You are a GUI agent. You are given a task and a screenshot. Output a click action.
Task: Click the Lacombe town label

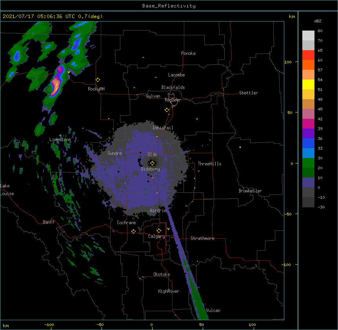point(176,75)
